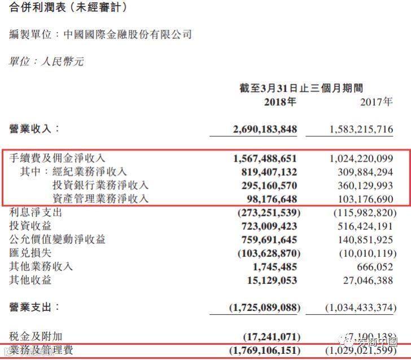
Task: Select the header 截至3月31日止三個月期間
Action: pyautogui.click(x=301, y=88)
